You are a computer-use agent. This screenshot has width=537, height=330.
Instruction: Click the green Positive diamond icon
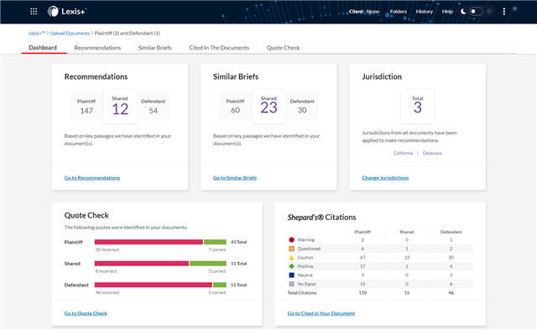tap(291, 266)
